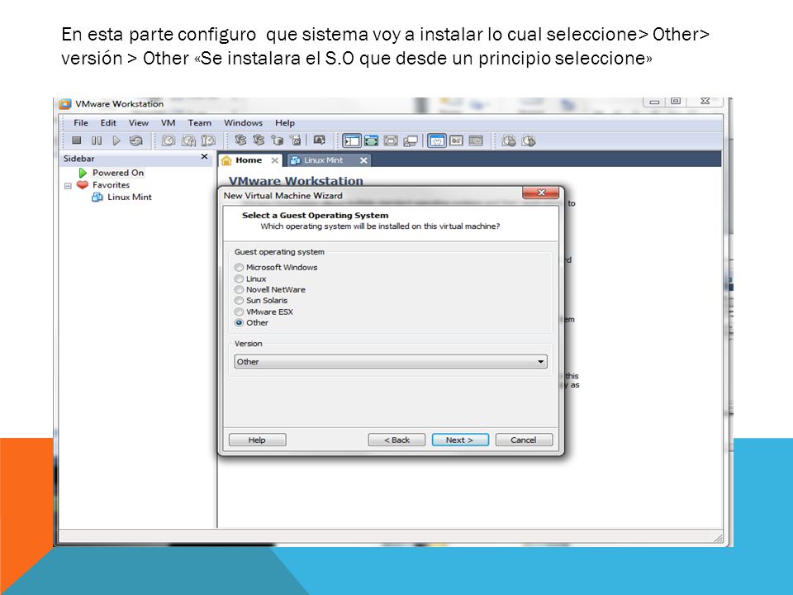
Task: Open the View menu
Action: [x=139, y=123]
